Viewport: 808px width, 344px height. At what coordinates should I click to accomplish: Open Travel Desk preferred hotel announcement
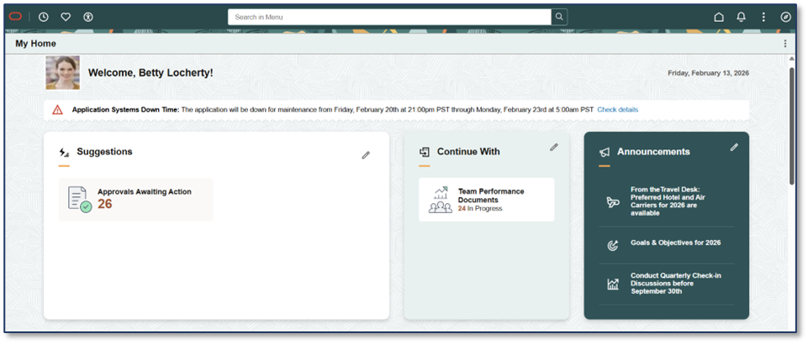[x=666, y=201]
